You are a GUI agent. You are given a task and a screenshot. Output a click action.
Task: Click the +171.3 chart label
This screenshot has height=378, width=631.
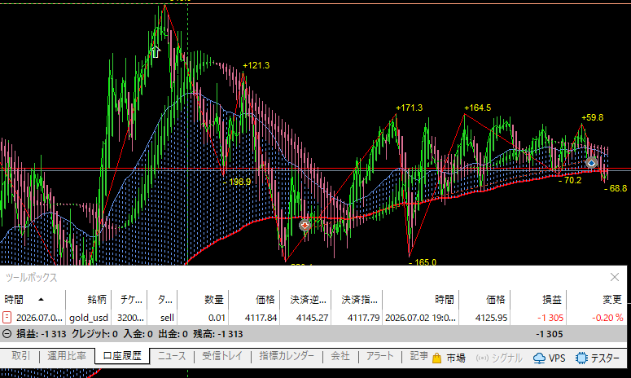point(409,108)
